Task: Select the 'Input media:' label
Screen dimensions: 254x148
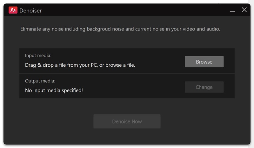Action: tap(38, 56)
